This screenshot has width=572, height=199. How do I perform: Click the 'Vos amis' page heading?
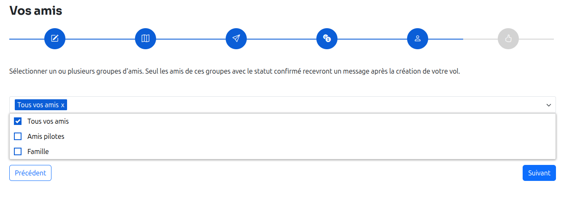coord(36,11)
